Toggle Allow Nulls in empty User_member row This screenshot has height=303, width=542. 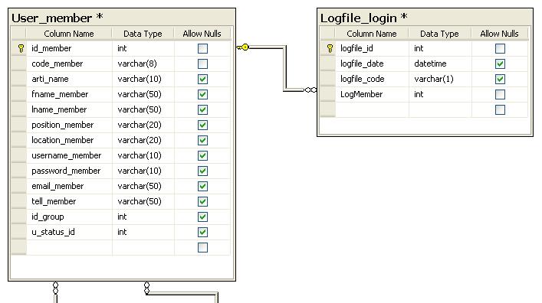tap(202, 247)
